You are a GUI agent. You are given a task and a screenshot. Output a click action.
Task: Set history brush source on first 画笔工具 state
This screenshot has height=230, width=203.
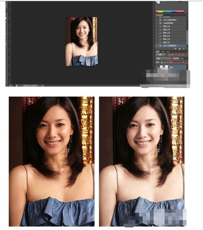(157, 26)
